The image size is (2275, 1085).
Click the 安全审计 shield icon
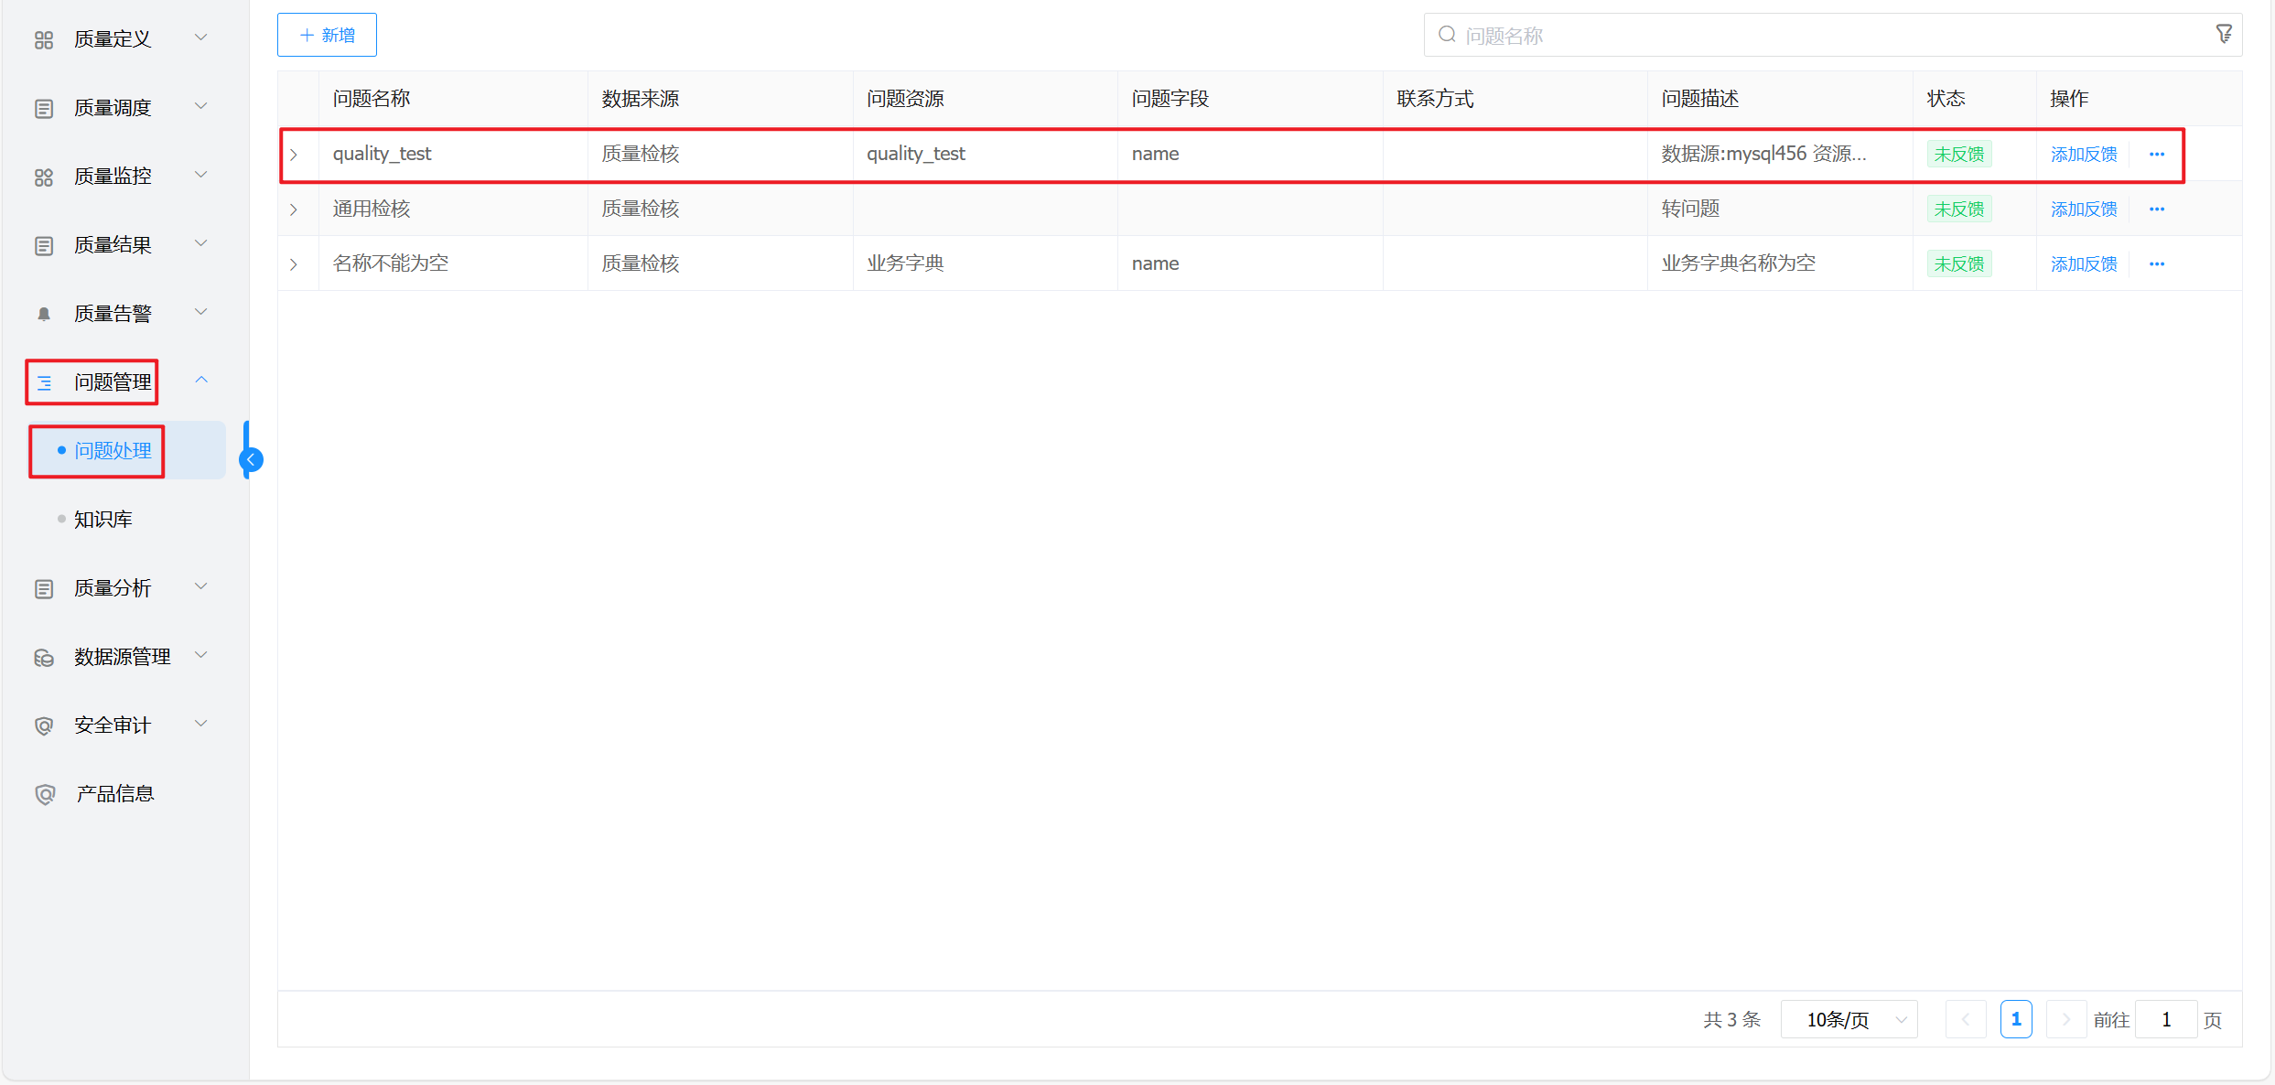point(43,725)
